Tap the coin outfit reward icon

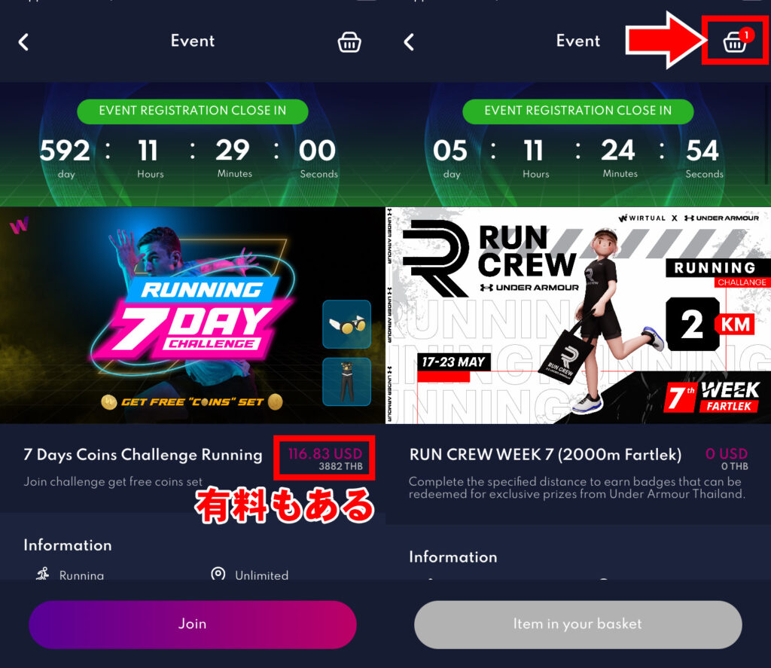tap(346, 382)
